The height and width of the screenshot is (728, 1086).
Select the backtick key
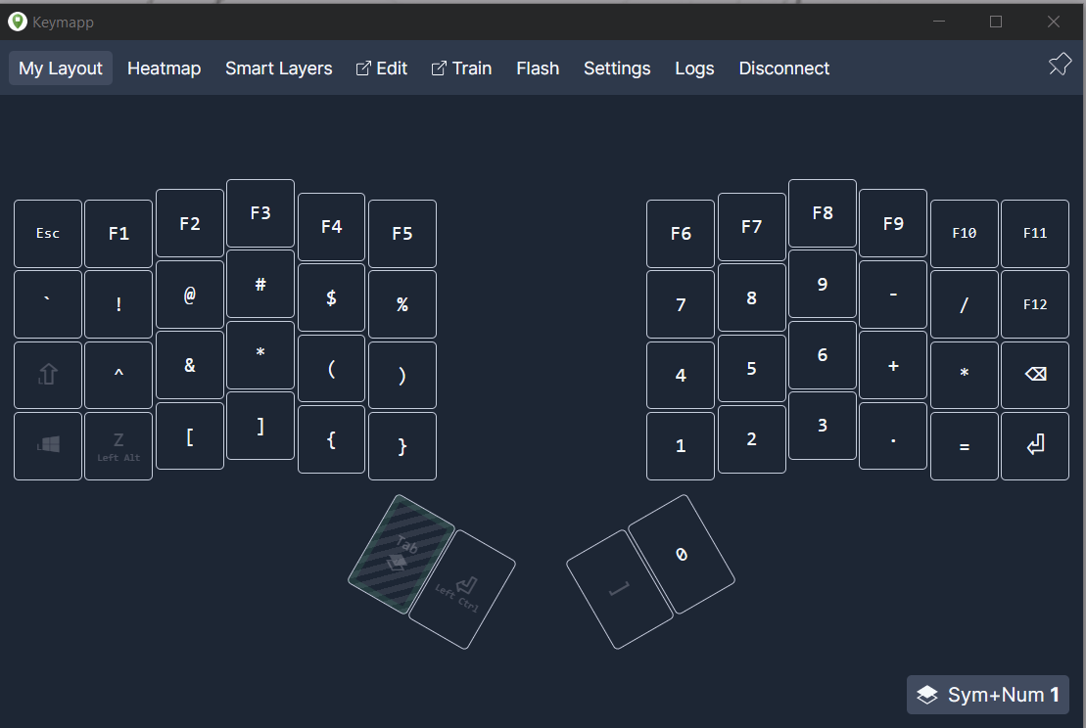point(48,303)
